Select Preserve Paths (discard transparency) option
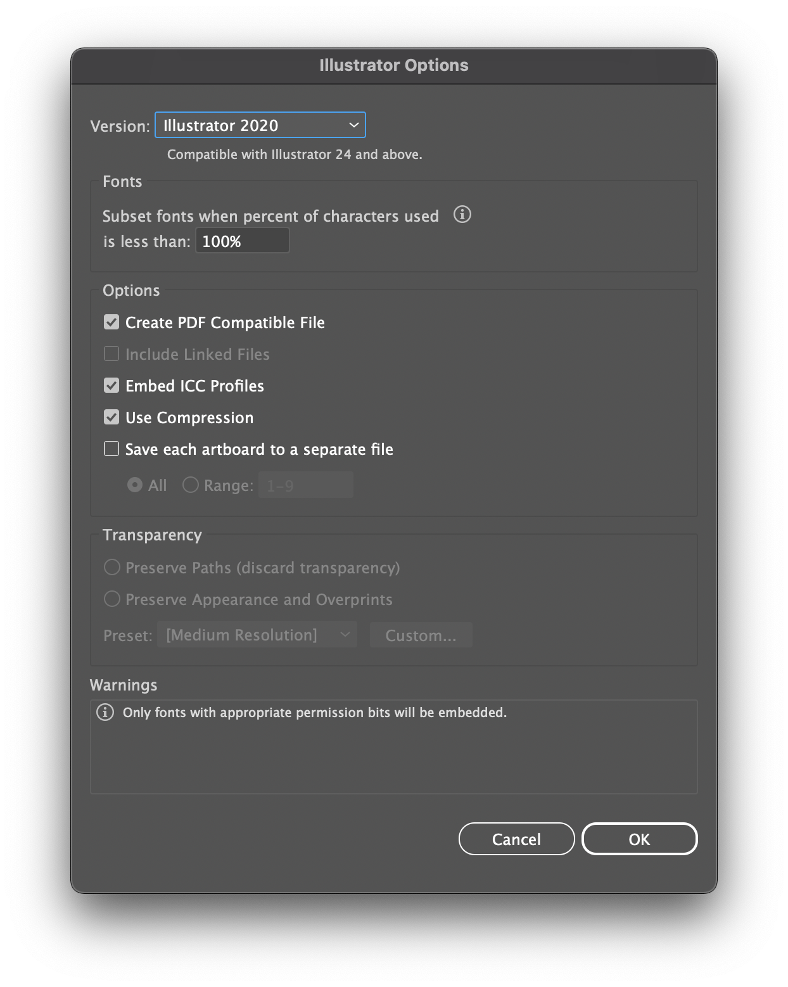 point(112,568)
